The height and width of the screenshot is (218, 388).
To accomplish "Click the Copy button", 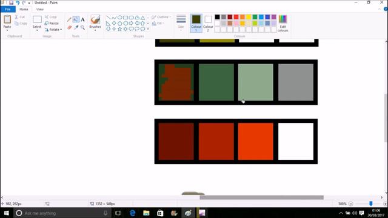I will point(21,23).
